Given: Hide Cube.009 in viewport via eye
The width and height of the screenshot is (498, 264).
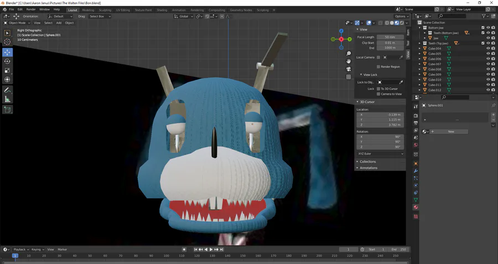Looking at the screenshot, I should coord(488,74).
